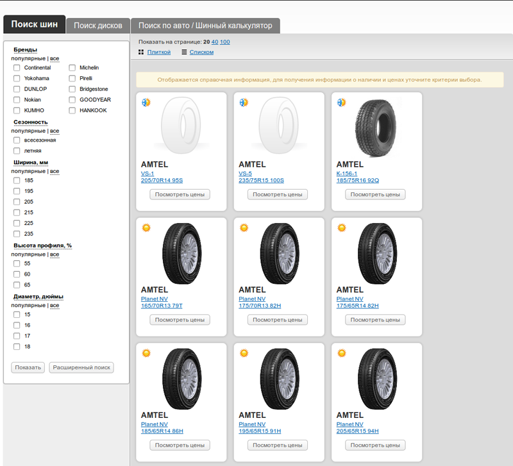Screen dimensions: 513x466
Task: Click the grid view icon beside Плиткой
Action: 141,52
